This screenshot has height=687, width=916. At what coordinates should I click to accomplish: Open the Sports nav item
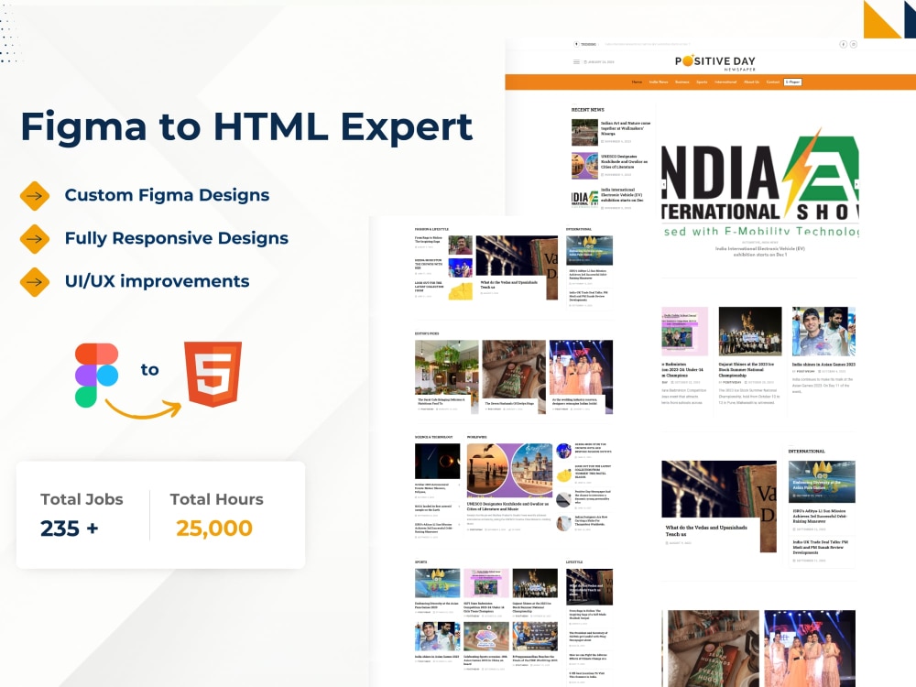tap(702, 82)
